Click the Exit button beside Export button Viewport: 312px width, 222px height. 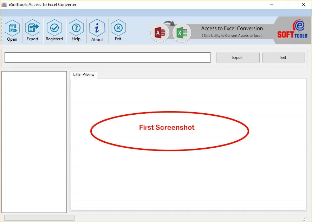[283, 58]
